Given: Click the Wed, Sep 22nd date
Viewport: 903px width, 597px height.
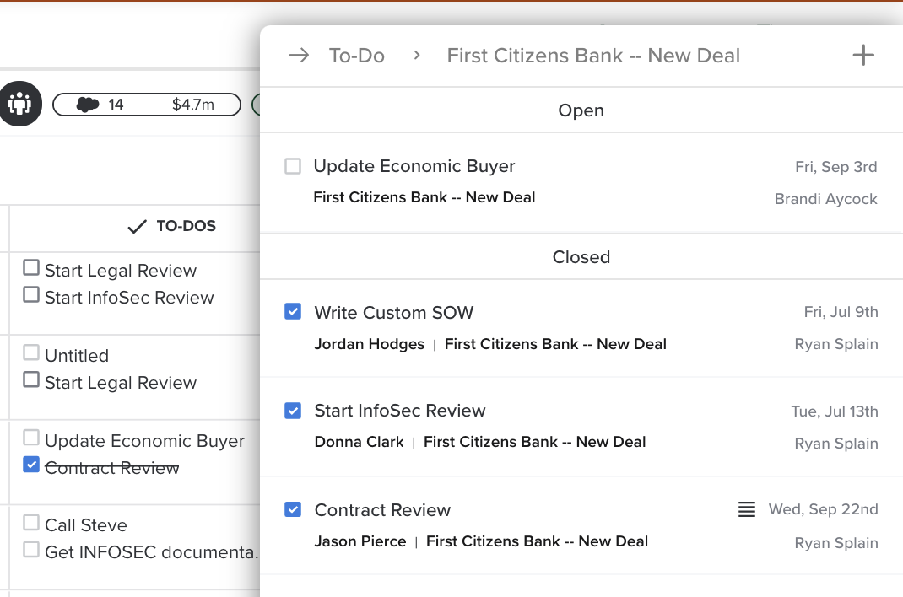Looking at the screenshot, I should pyautogui.click(x=823, y=509).
